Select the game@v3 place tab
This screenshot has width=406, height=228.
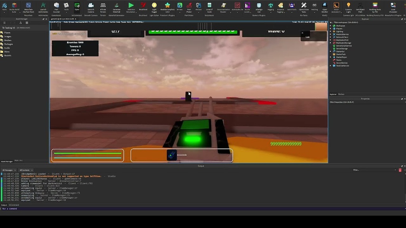(63, 18)
